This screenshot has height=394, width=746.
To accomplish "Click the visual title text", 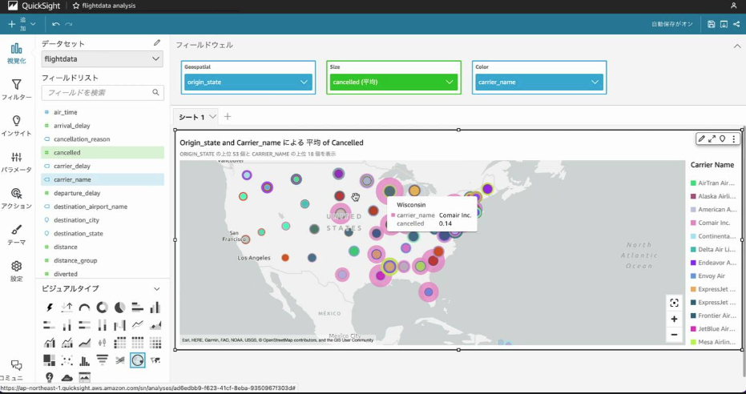I will [272, 143].
